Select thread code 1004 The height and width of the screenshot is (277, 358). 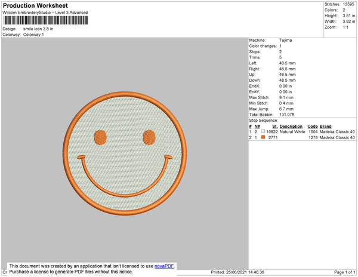313,132
